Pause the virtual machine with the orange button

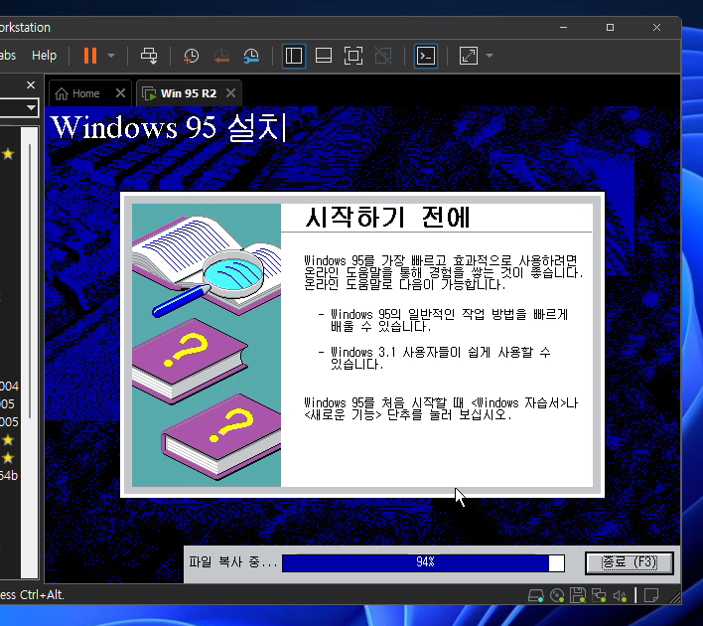point(90,56)
